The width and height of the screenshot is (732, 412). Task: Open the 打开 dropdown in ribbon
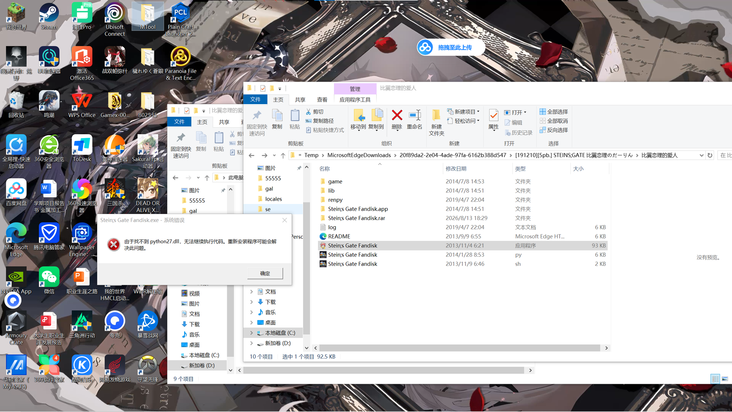coord(515,113)
